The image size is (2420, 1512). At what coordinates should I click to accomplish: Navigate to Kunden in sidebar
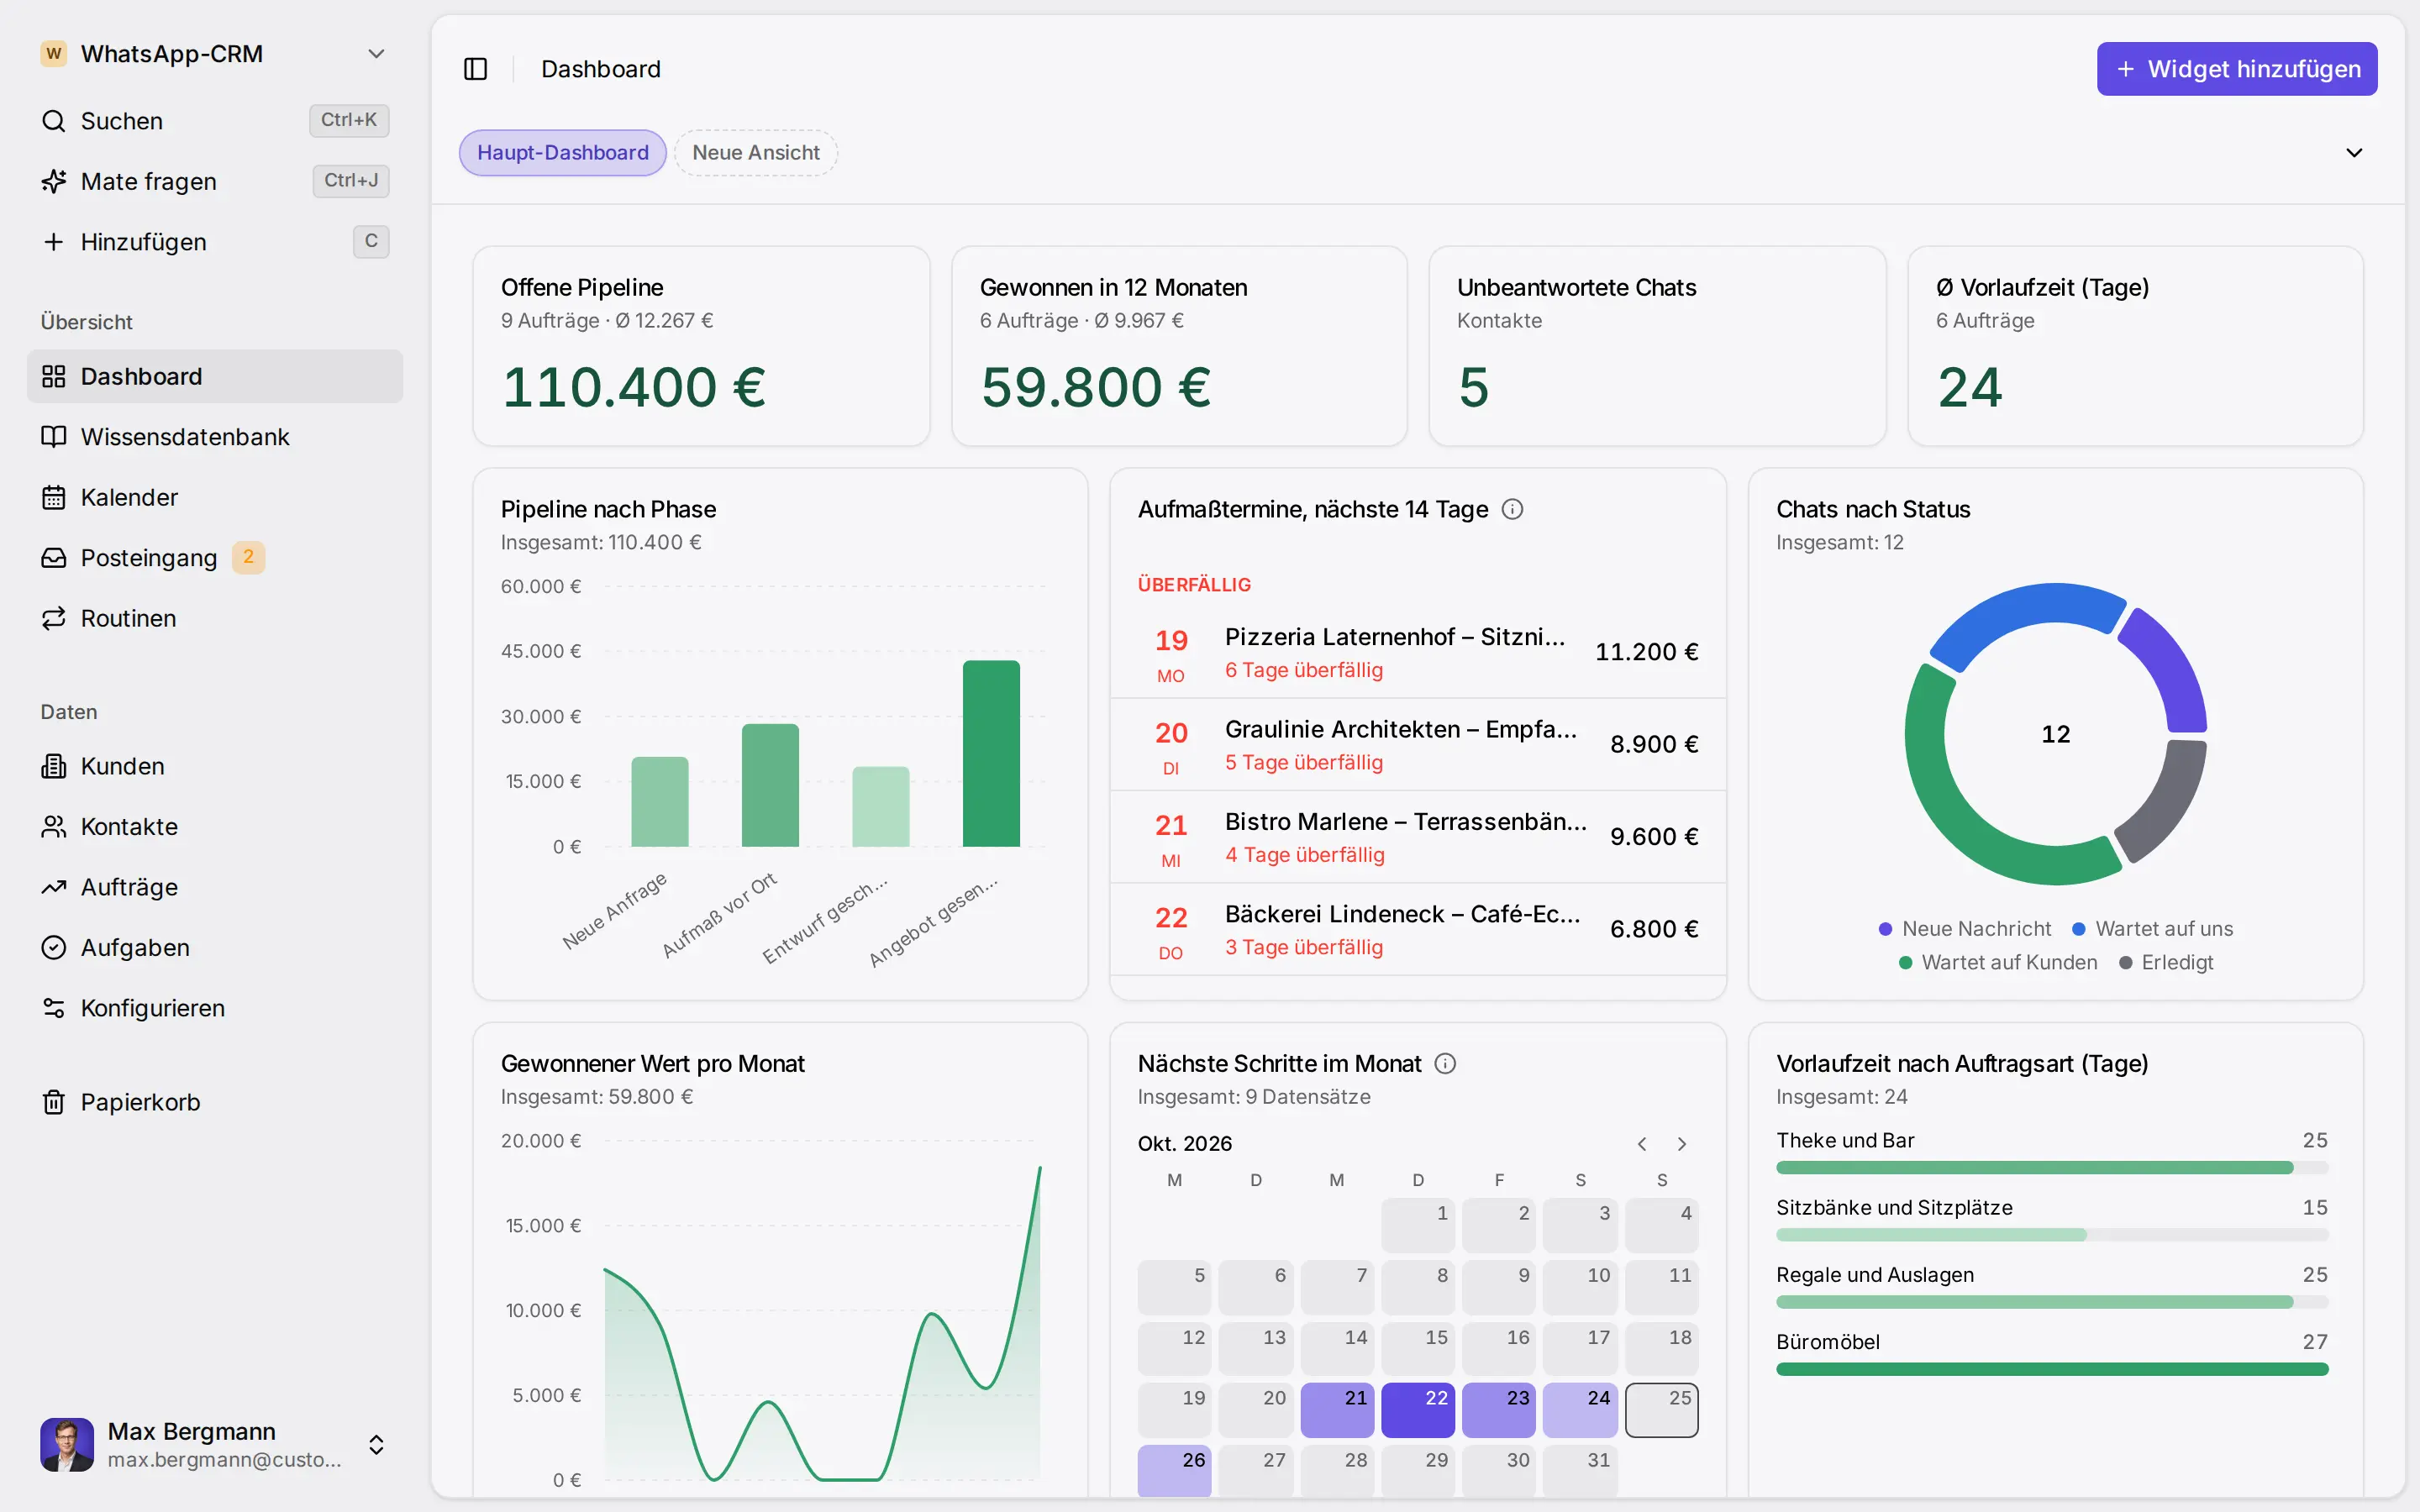pyautogui.click(x=215, y=766)
